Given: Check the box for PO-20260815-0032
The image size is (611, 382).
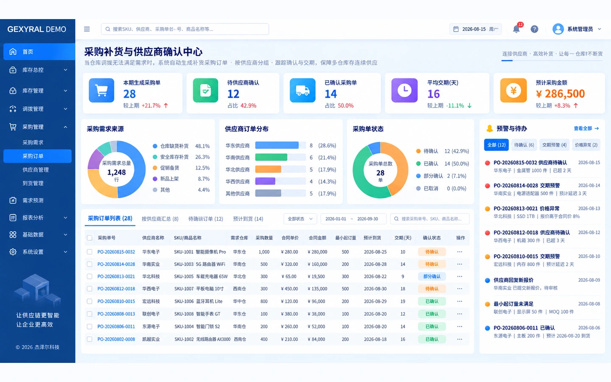Looking at the screenshot, I should (90, 252).
